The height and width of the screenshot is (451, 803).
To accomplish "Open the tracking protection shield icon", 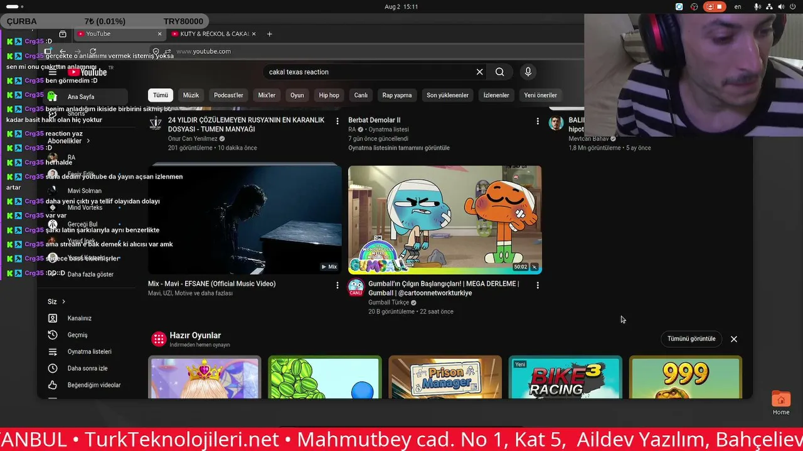I will click(x=156, y=51).
